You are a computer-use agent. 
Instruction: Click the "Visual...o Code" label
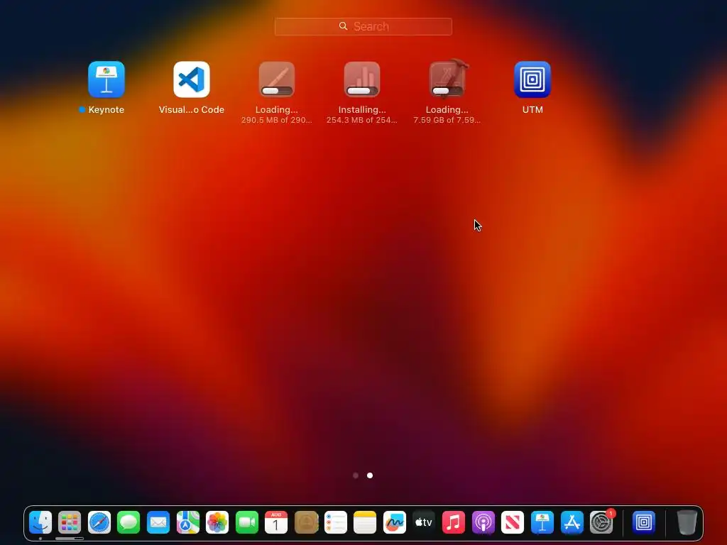pos(192,110)
